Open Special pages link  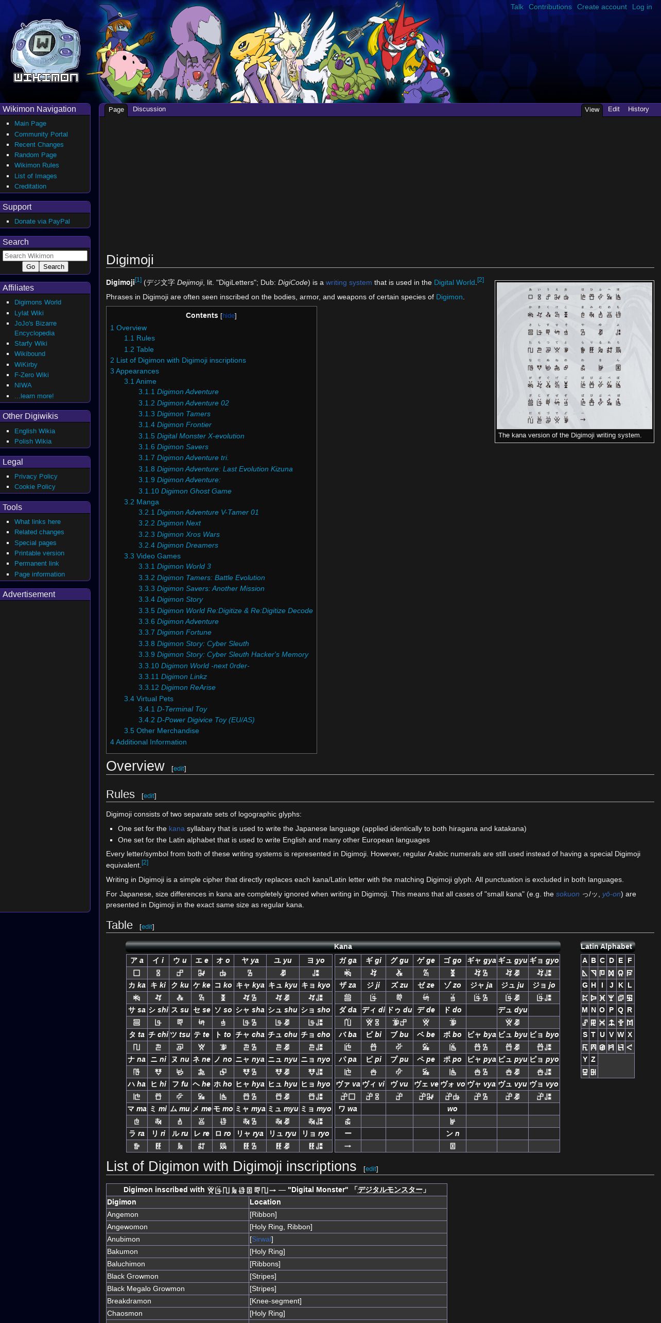[x=36, y=543]
